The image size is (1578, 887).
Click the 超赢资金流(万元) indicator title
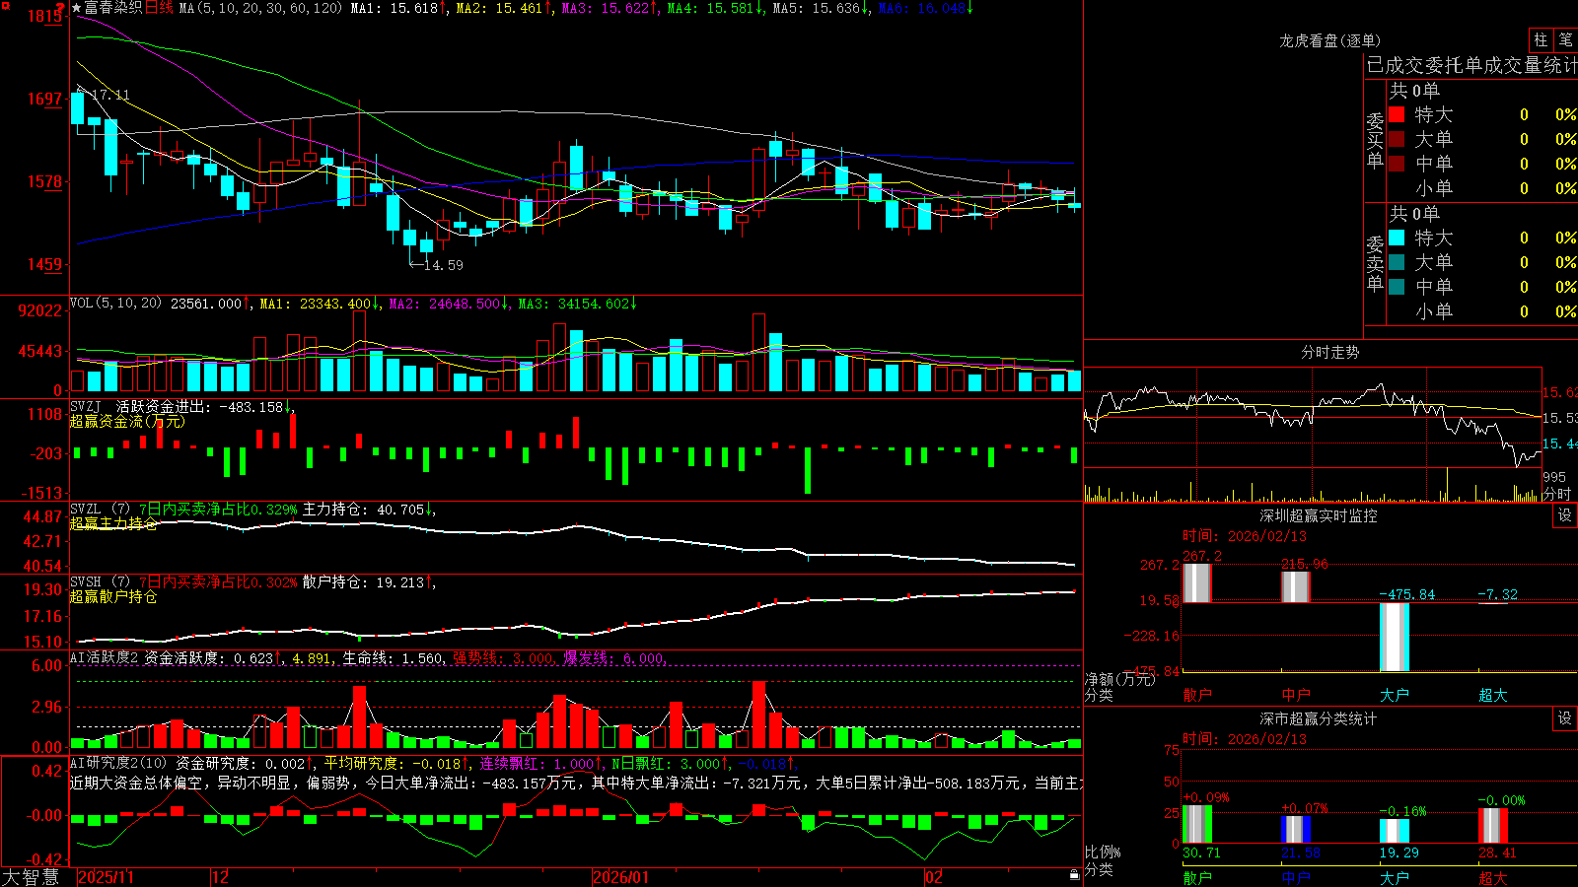[x=127, y=421]
